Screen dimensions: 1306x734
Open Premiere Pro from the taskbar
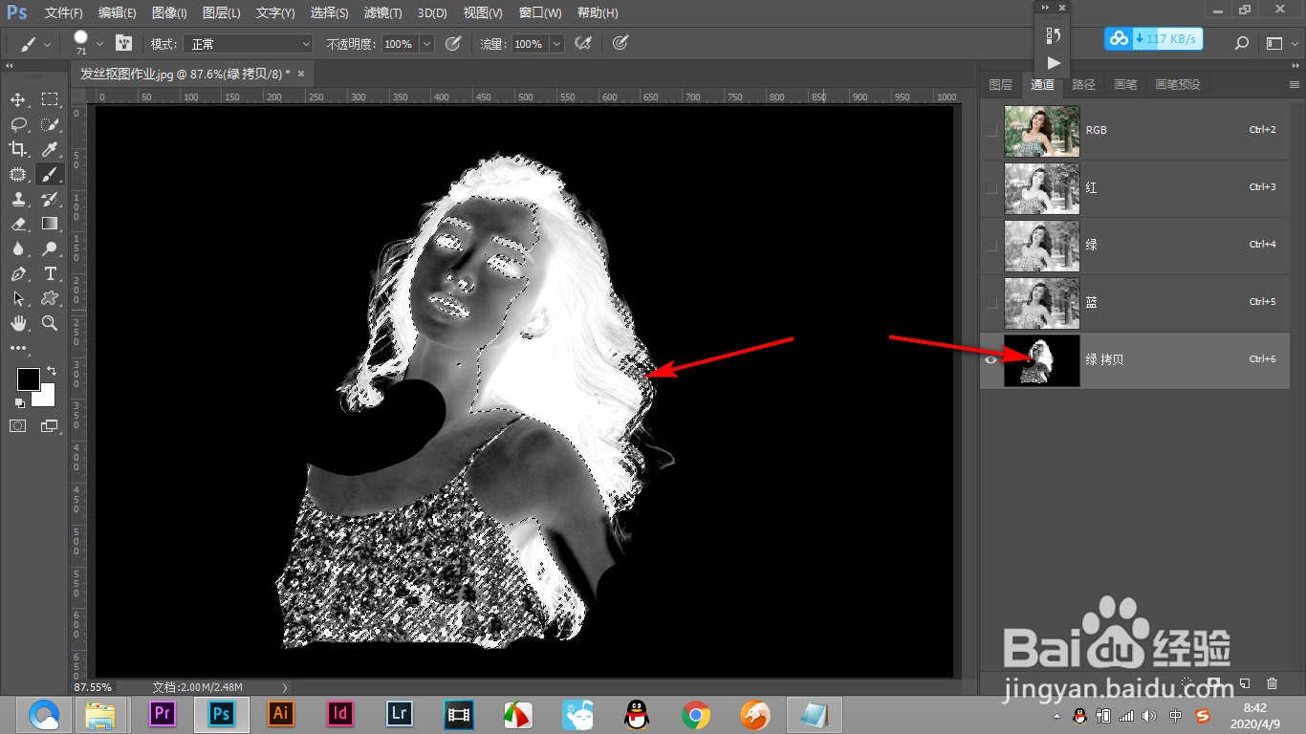point(162,714)
